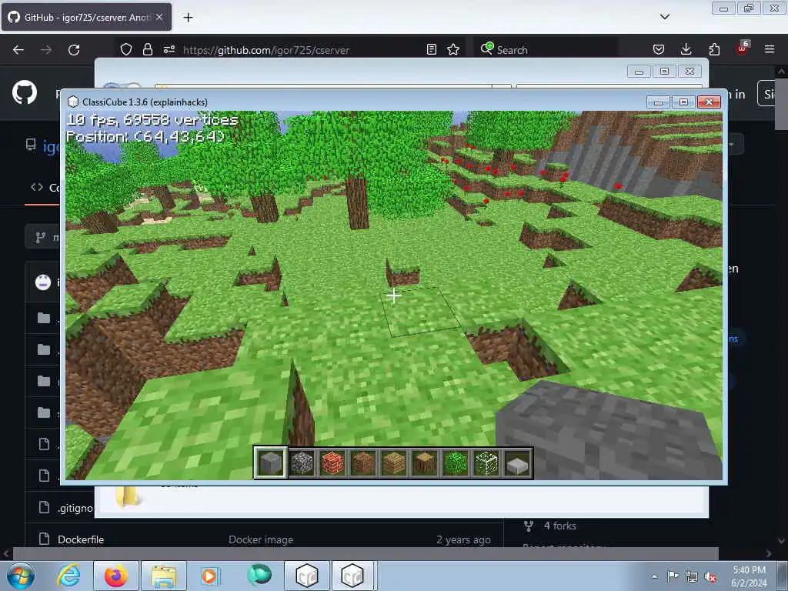Switch to first ClassiCube taskbar button
This screenshot has width=788, height=591.
(307, 576)
